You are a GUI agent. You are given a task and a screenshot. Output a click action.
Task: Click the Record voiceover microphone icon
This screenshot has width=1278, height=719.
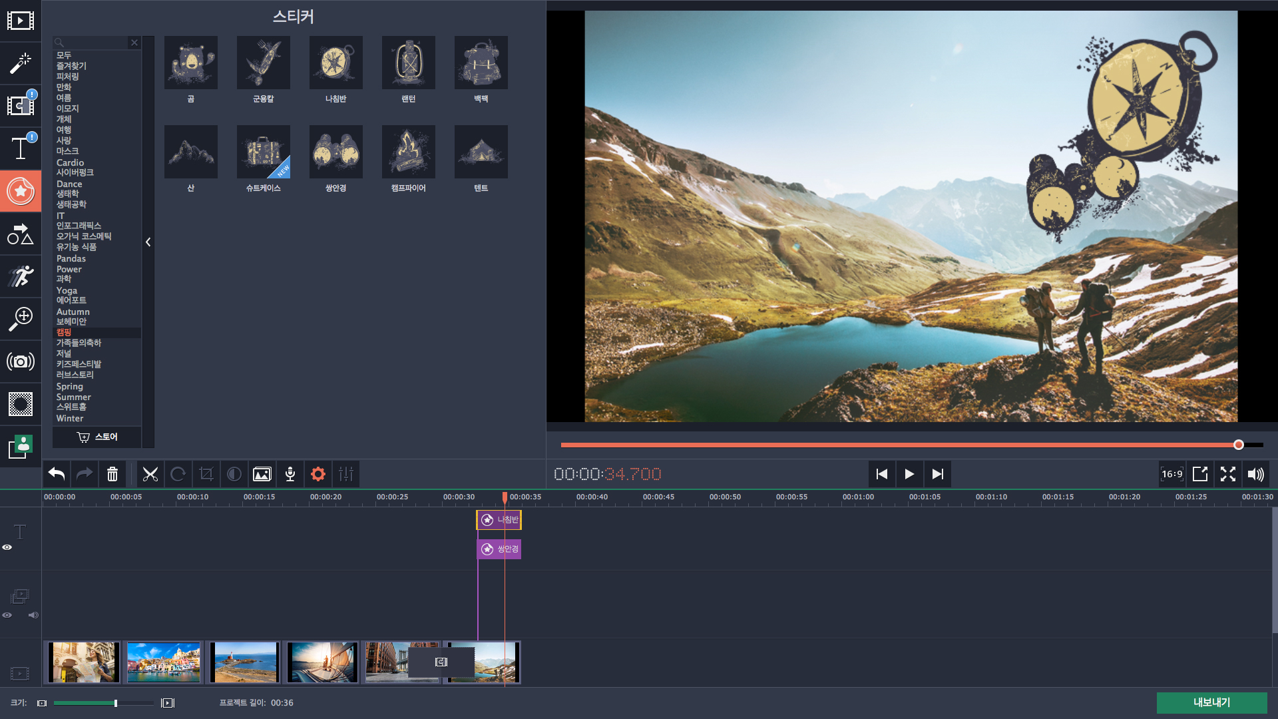[x=290, y=474]
